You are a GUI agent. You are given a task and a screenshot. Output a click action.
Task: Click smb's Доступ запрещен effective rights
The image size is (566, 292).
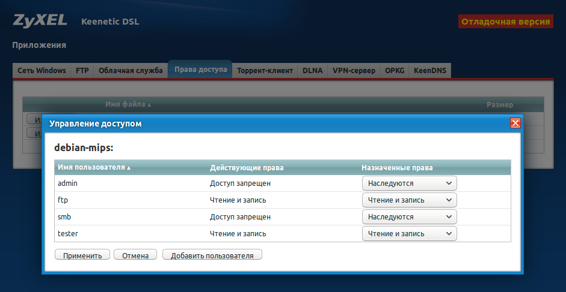240,216
